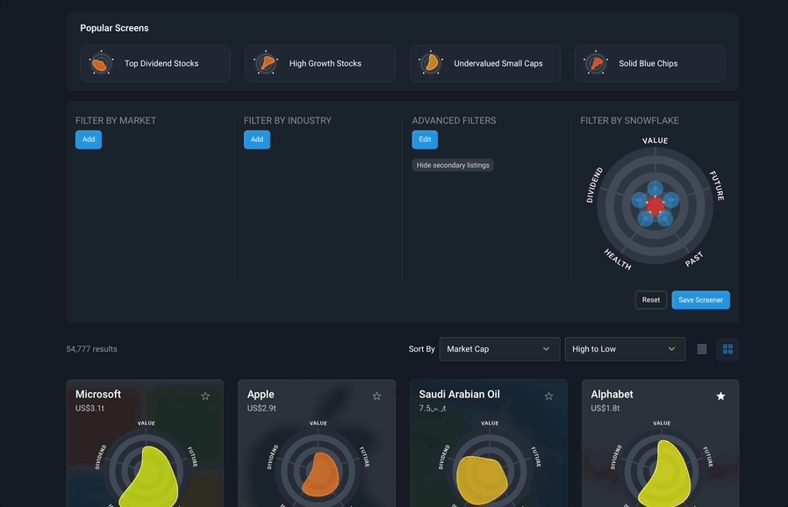Switch to list view layout
The width and height of the screenshot is (788, 507).
pyautogui.click(x=702, y=349)
